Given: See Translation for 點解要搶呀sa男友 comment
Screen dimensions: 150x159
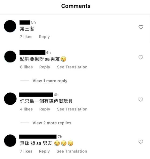Looking at the screenshot, I should click(72, 67).
